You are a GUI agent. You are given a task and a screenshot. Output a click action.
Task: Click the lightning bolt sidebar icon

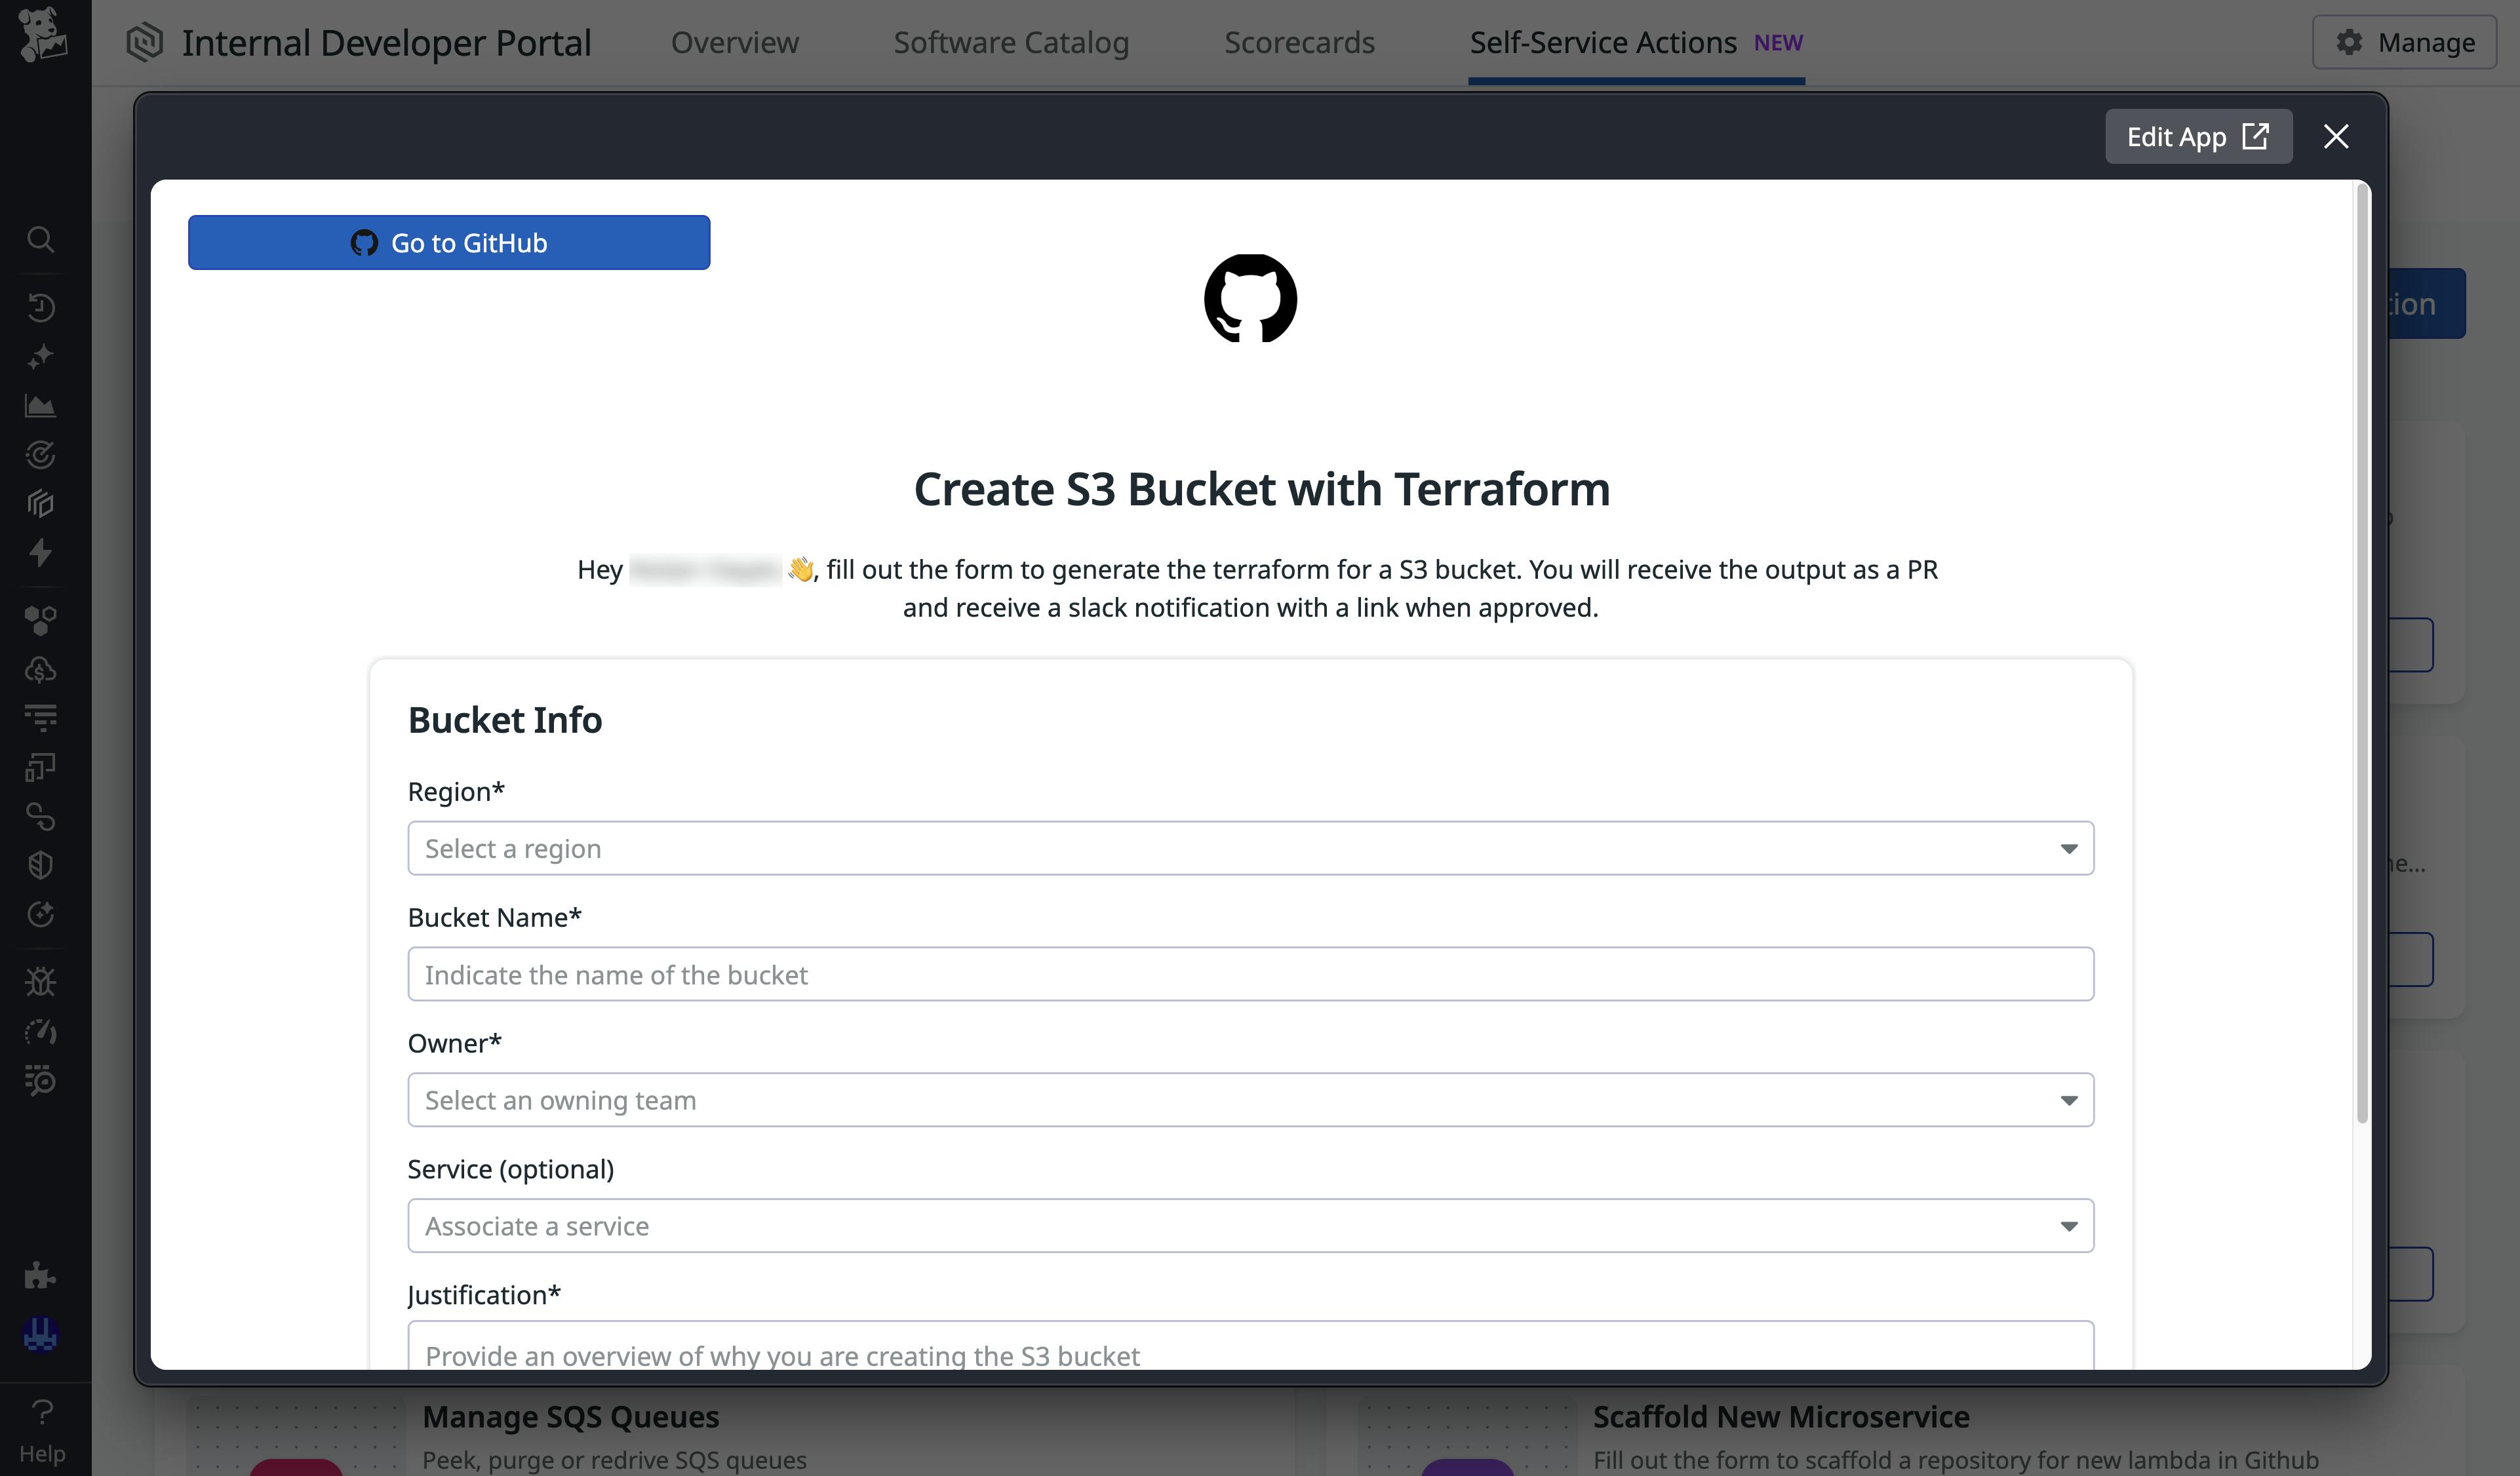[x=41, y=553]
